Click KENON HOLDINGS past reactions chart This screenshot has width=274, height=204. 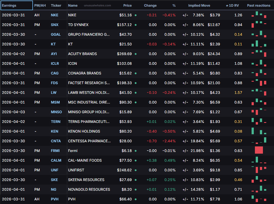click(x=259, y=131)
